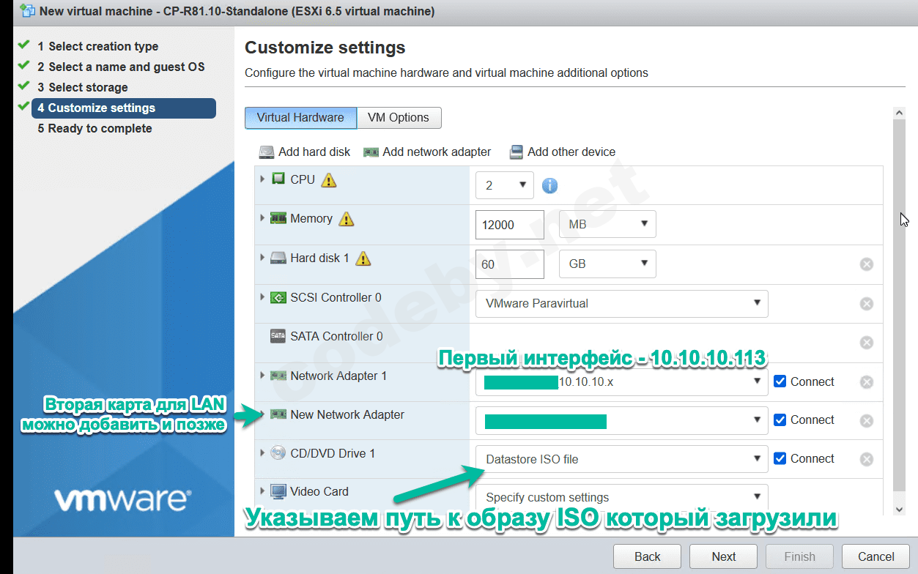The width and height of the screenshot is (918, 574).
Task: Remove CD/DVD Drive 1 with its X icon
Action: [867, 460]
